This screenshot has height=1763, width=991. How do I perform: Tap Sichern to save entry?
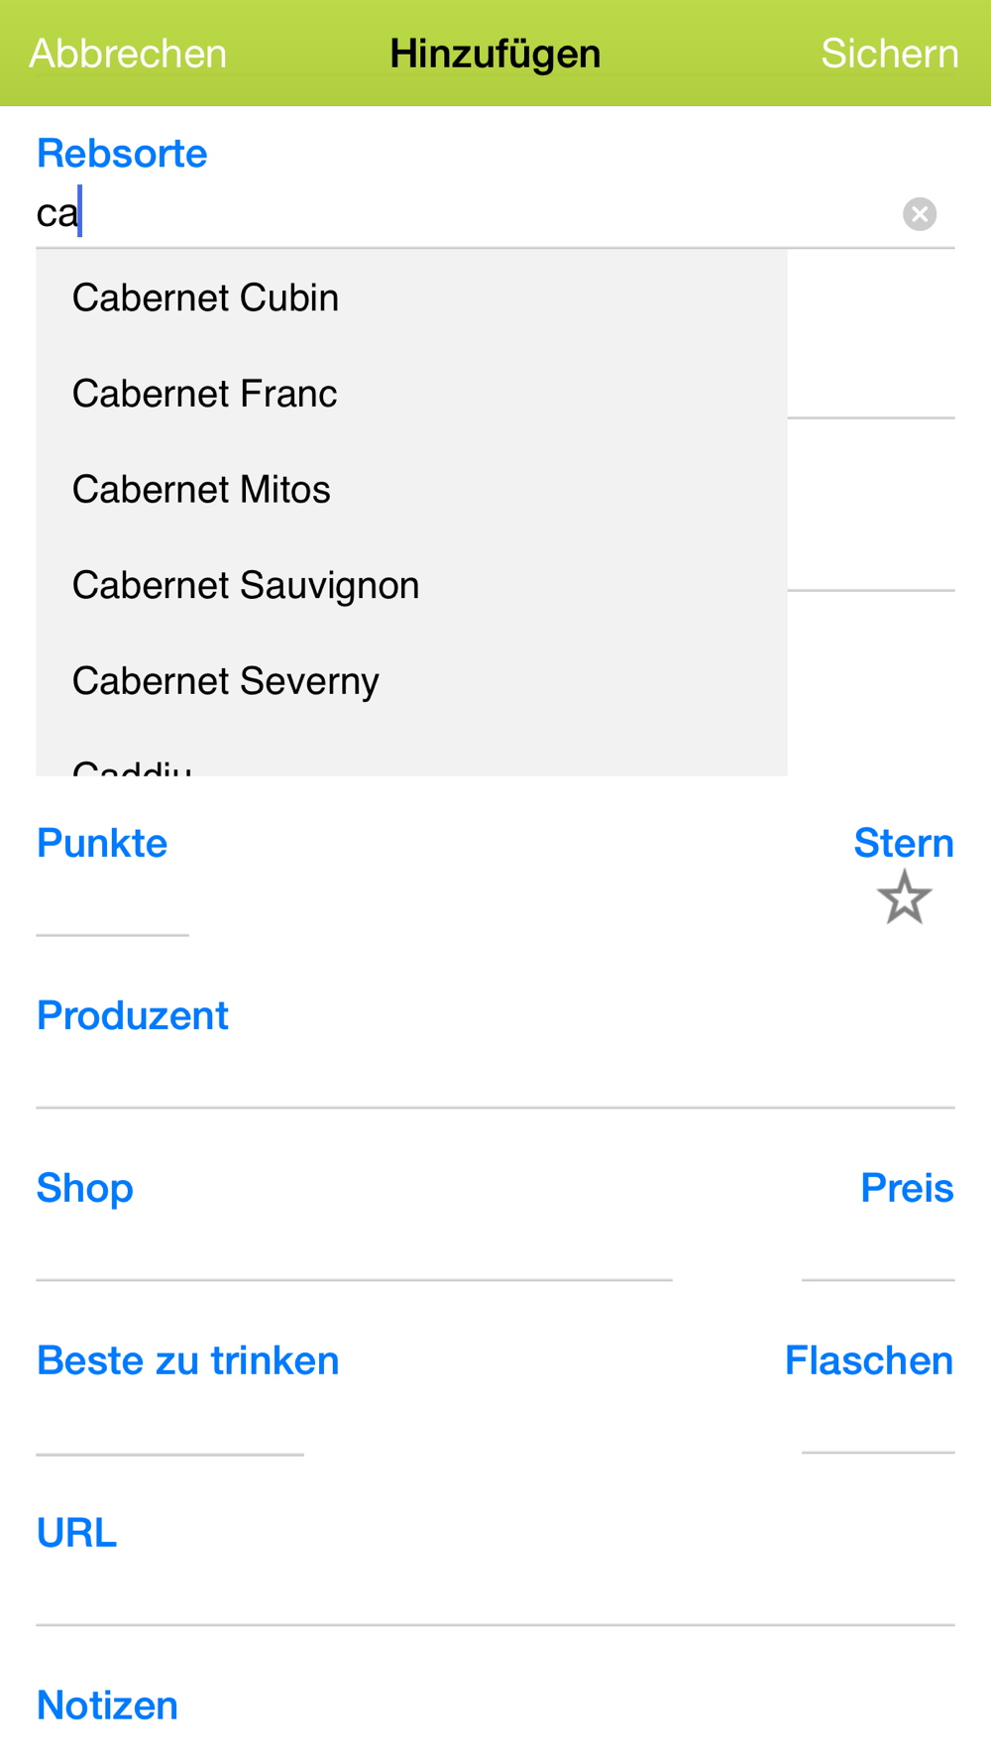click(x=889, y=54)
